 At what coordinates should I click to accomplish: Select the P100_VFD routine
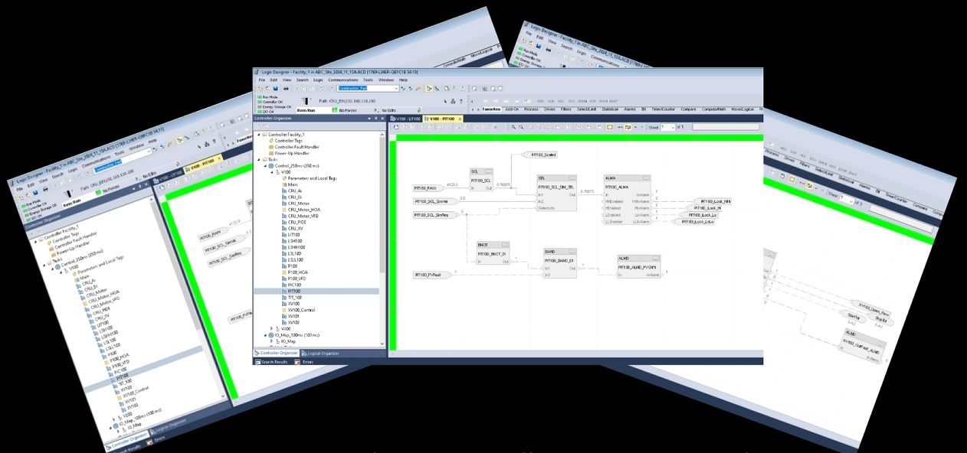(294, 279)
